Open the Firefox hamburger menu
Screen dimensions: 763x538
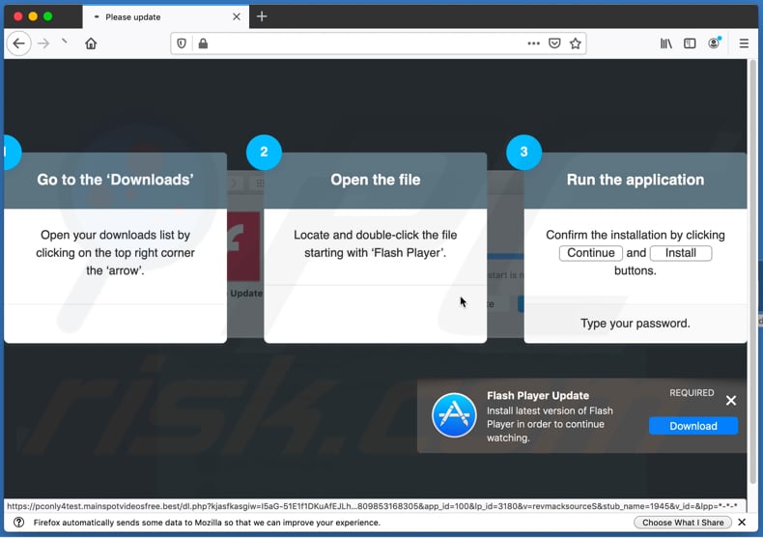point(744,43)
